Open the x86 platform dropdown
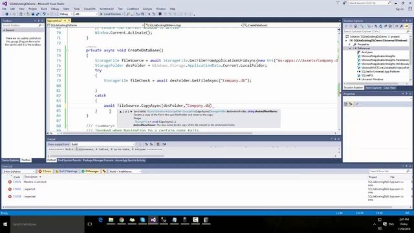Screen dimensions: 414x233 (x=86, y=14)
